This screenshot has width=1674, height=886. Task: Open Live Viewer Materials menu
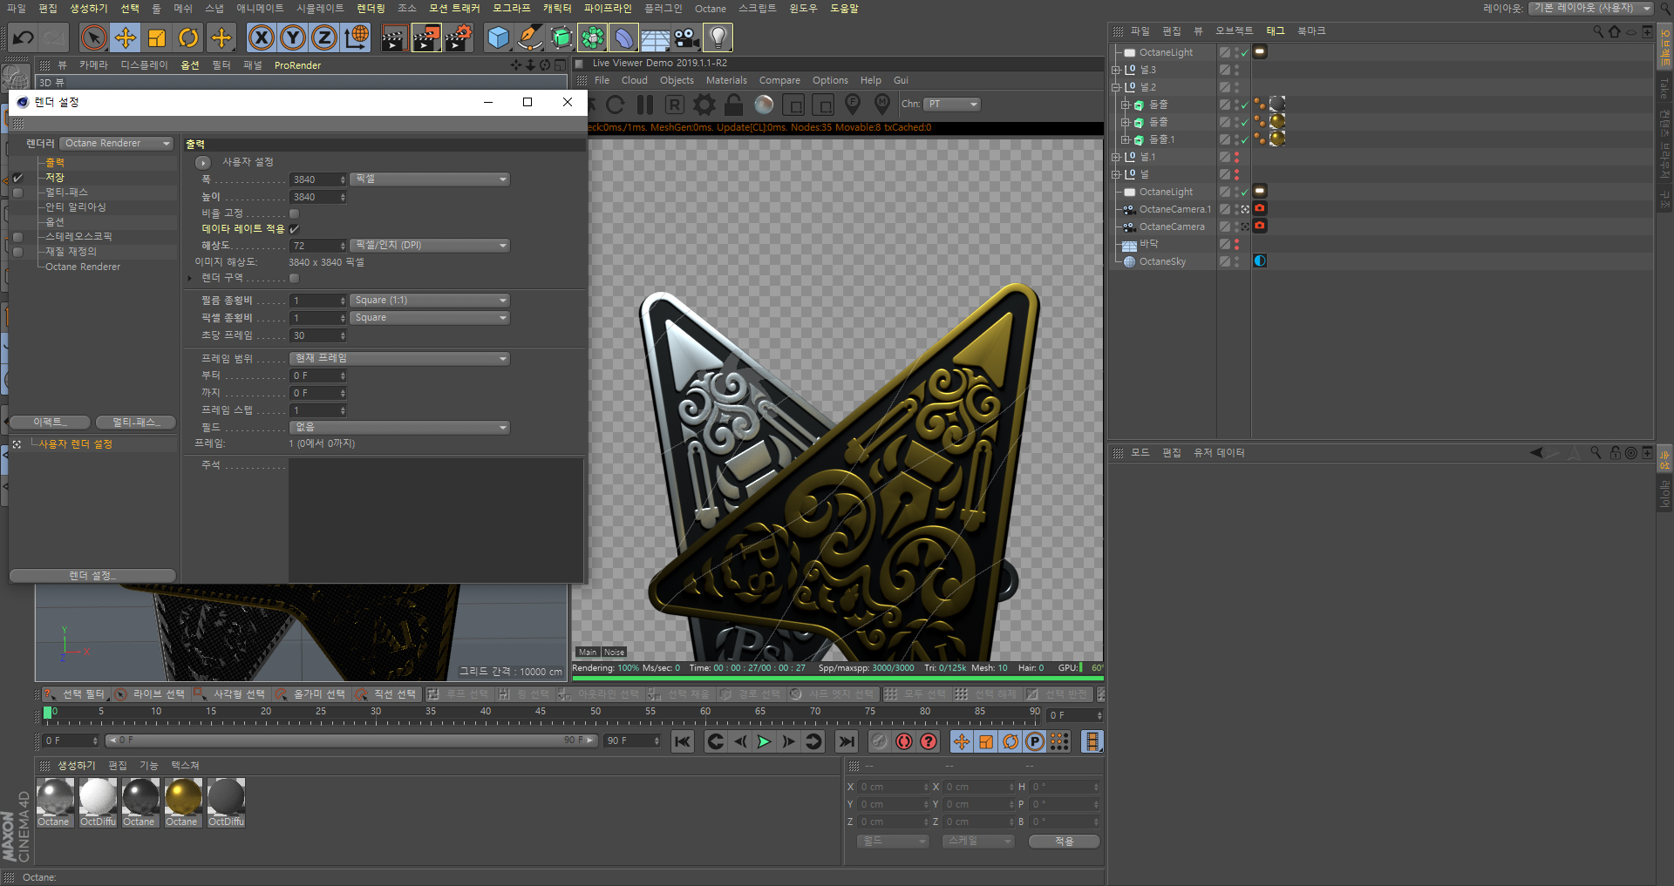click(726, 80)
